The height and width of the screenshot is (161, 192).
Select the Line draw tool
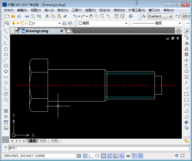(x=6, y=32)
